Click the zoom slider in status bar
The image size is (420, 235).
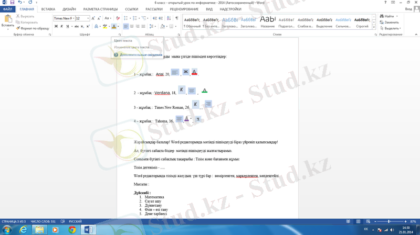[388, 221]
